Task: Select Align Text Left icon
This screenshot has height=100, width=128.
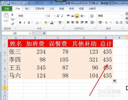Action: 68,22
